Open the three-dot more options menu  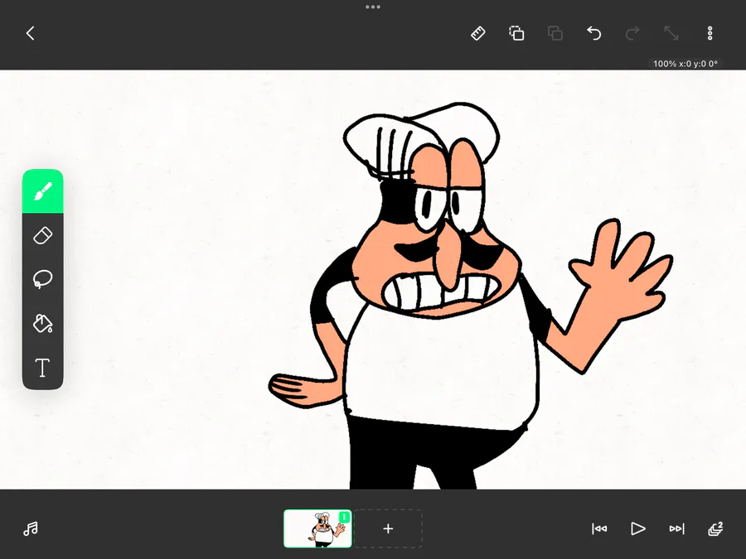710,33
